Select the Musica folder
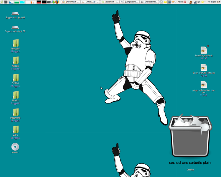Screen dimensions: 221x177 16,98
